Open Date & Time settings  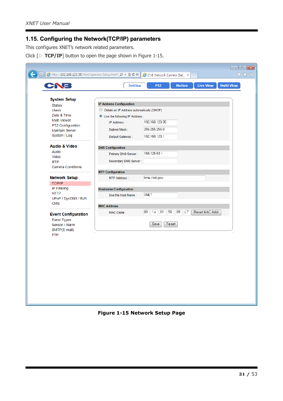point(61,115)
